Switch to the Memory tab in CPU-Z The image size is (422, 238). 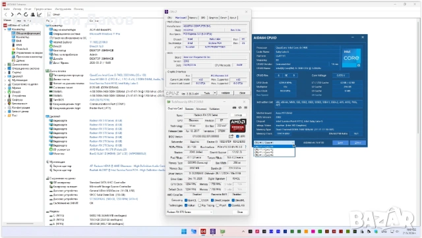193,18
